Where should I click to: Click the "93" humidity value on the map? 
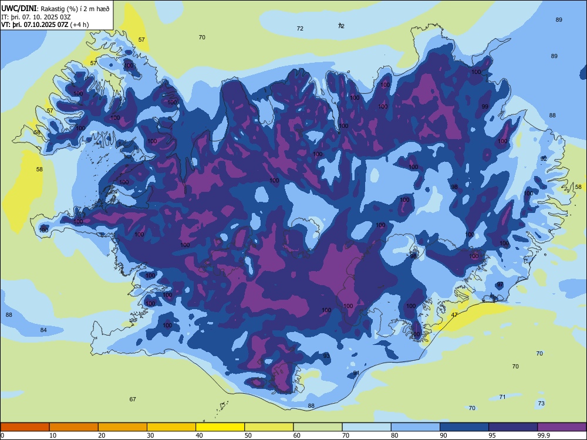click(326, 356)
